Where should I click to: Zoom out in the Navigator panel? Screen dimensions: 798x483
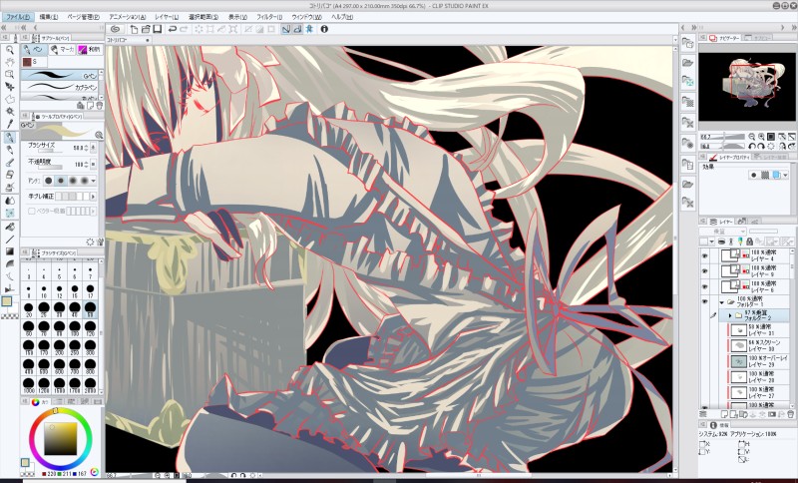coord(752,137)
